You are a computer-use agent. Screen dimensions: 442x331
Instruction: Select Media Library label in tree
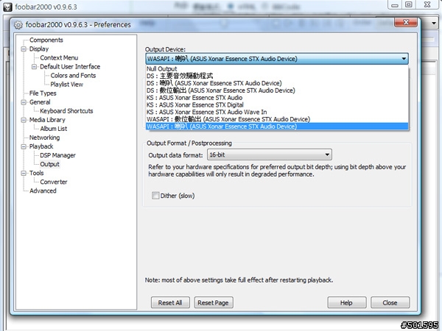47,120
